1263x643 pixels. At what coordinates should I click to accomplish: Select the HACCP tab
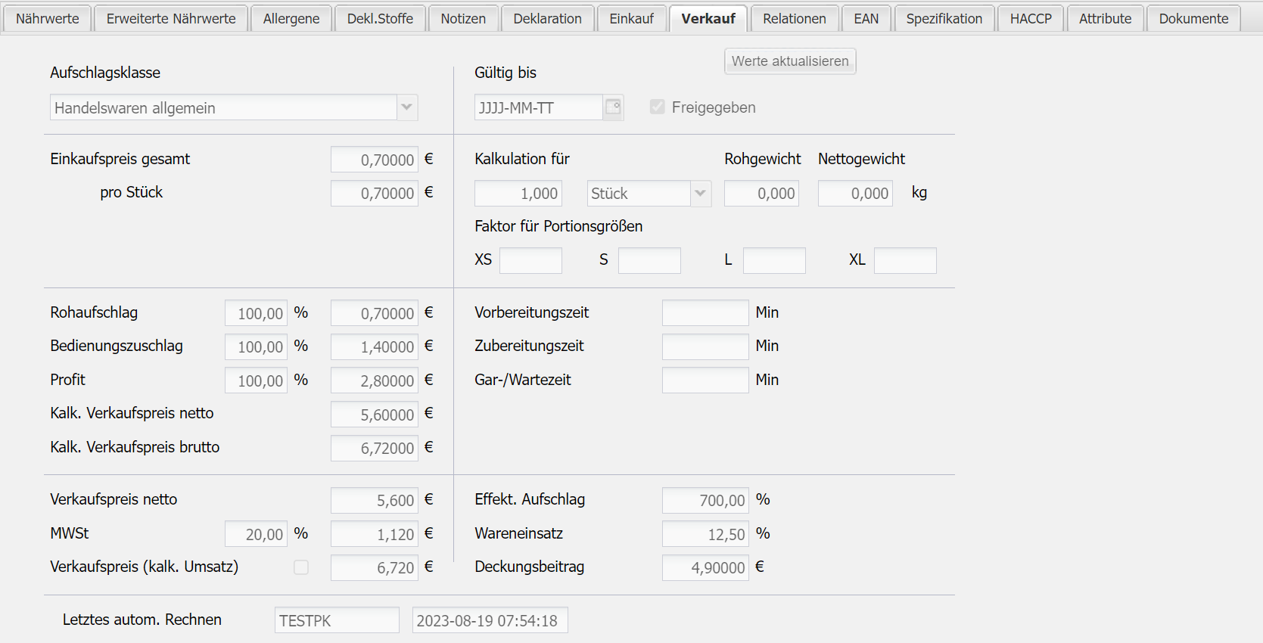[x=1031, y=19]
